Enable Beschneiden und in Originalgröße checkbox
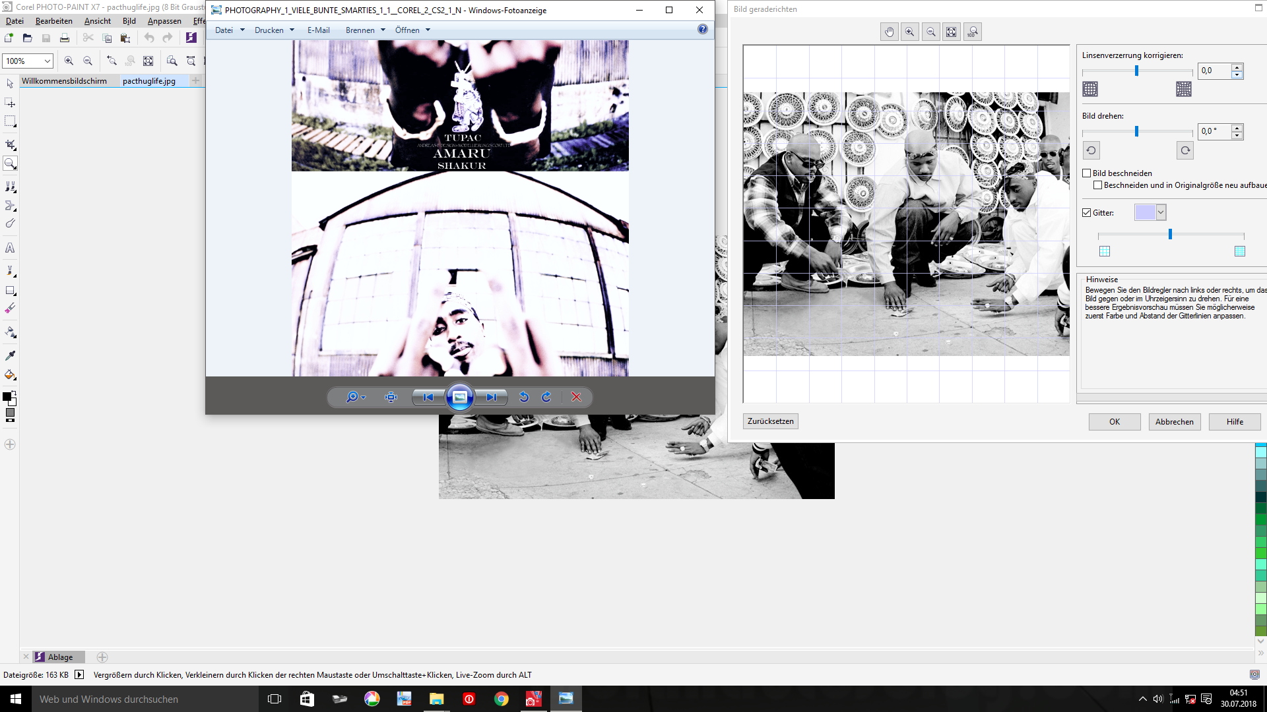This screenshot has height=712, width=1267. pos(1097,185)
